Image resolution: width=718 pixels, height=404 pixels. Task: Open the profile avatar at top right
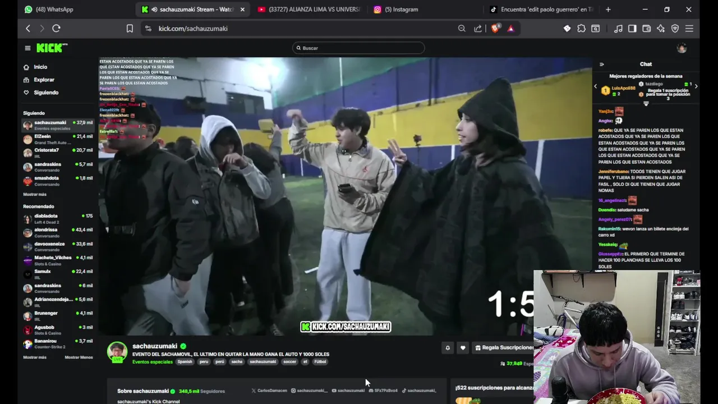(682, 48)
